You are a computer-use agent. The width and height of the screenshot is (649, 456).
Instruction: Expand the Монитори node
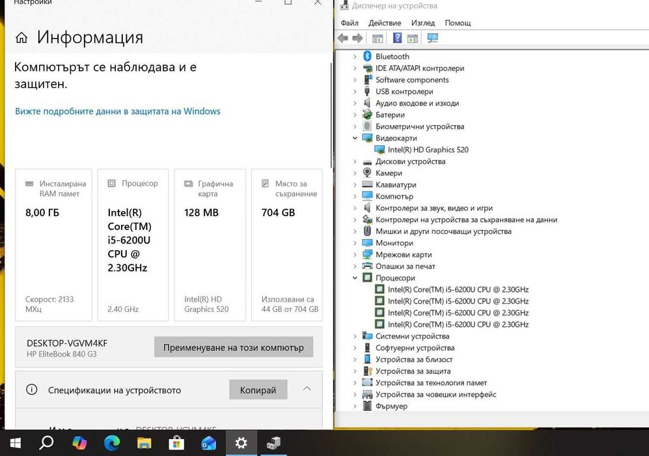click(355, 243)
